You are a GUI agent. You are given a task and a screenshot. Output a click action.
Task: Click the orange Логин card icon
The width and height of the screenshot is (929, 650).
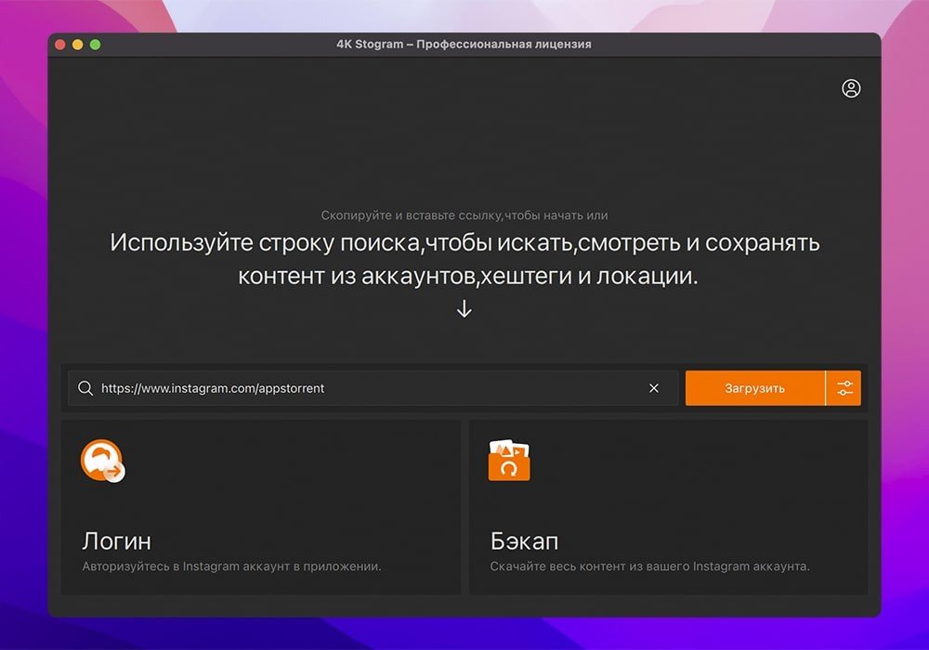(102, 461)
